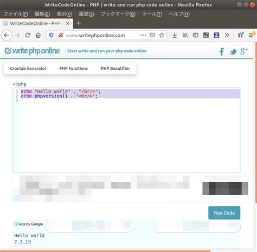Click code line 2 echo phpversion()
Screen dimensions: 257x252
59,96
